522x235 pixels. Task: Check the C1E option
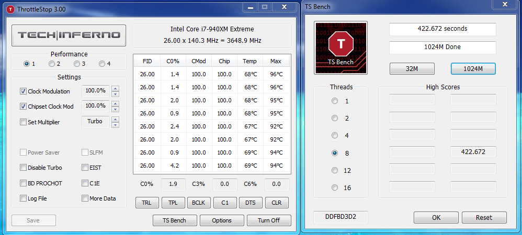85,183
